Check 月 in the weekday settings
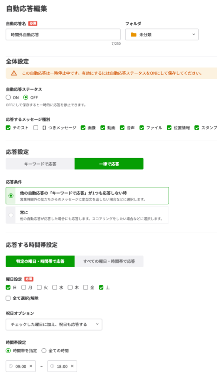 click(x=24, y=287)
